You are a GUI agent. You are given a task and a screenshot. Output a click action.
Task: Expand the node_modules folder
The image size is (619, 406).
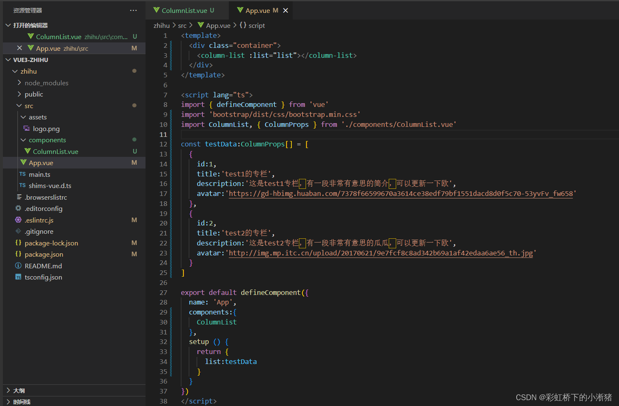19,83
